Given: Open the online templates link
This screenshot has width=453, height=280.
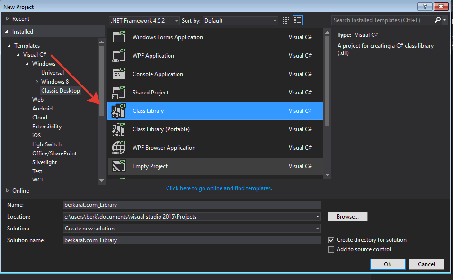Looking at the screenshot, I should tap(219, 188).
